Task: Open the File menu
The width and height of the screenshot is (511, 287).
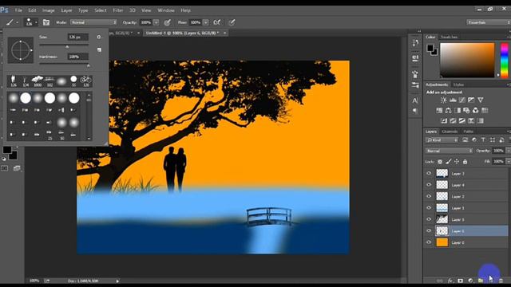Action: [18, 10]
